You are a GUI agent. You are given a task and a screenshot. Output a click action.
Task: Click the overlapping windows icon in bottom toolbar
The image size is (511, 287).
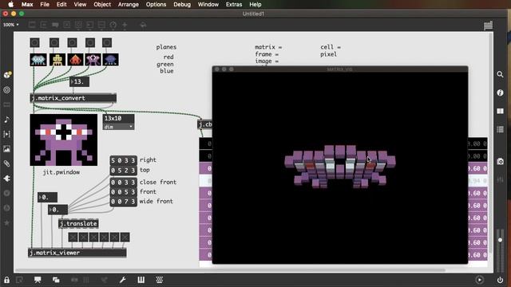(x=56, y=280)
